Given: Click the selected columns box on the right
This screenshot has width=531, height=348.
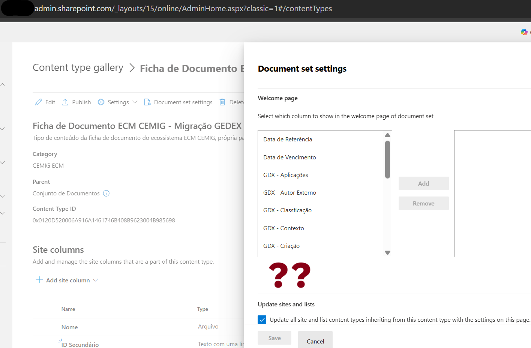Looking at the screenshot, I should pos(493,193).
